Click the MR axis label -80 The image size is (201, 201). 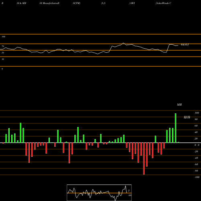(196, 171)
